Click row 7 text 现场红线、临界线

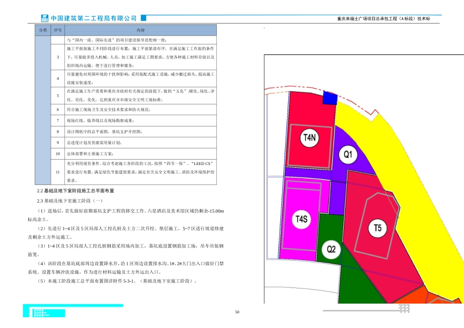(100, 121)
